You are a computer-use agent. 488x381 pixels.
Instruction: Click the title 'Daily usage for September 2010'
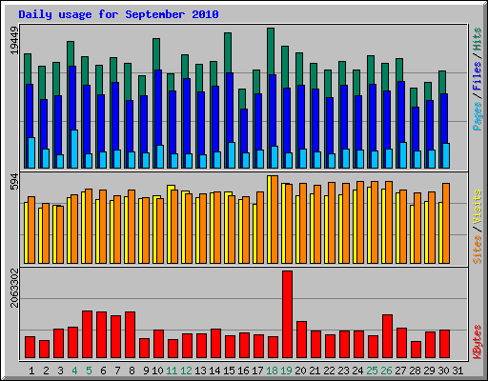(x=118, y=14)
